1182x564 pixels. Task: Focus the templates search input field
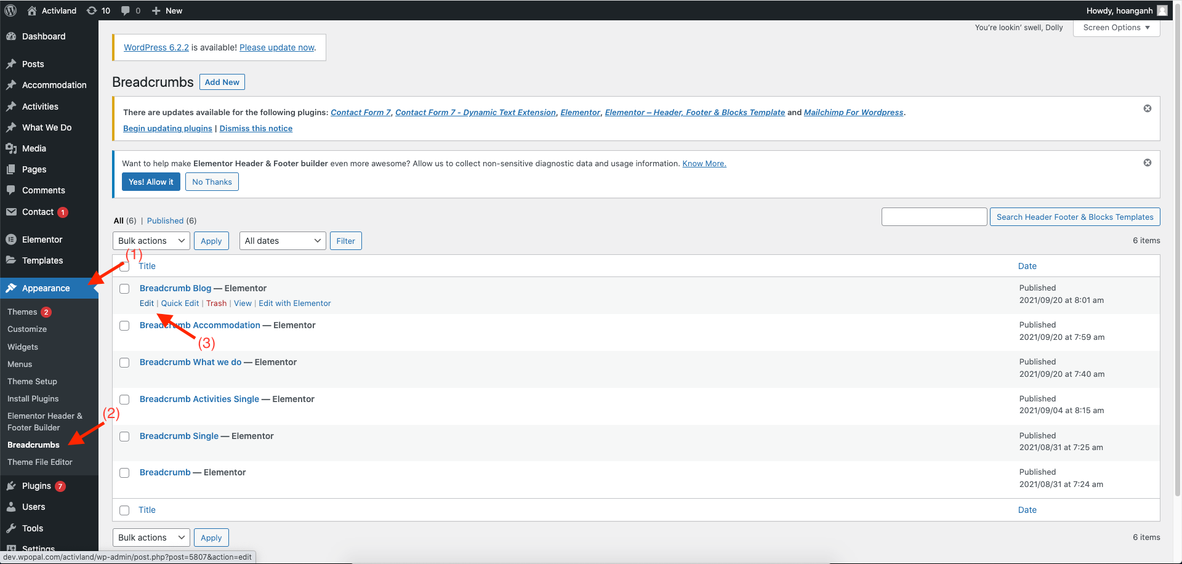pos(934,217)
